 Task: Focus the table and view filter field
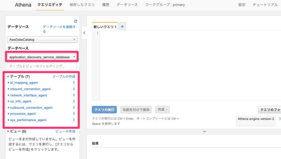42,66
